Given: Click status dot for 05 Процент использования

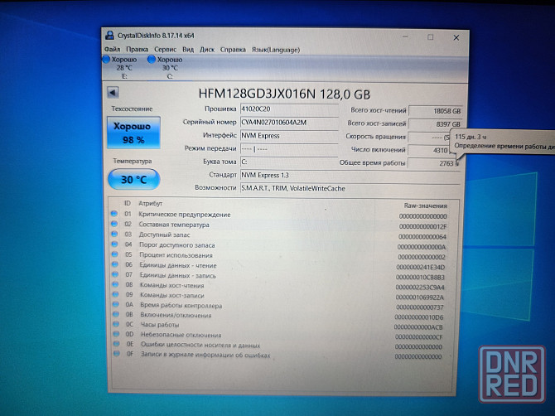Looking at the screenshot, I should 114,254.
